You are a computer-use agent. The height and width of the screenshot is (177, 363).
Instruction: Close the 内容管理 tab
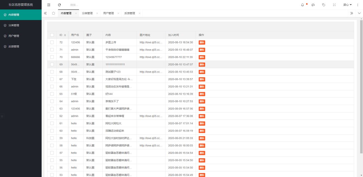[76, 13]
